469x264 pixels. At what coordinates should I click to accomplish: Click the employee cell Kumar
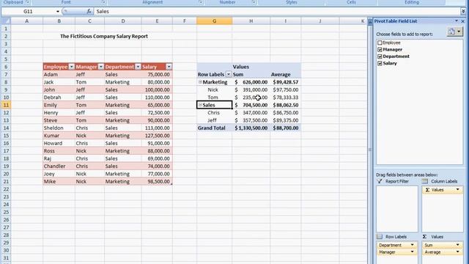pos(59,136)
